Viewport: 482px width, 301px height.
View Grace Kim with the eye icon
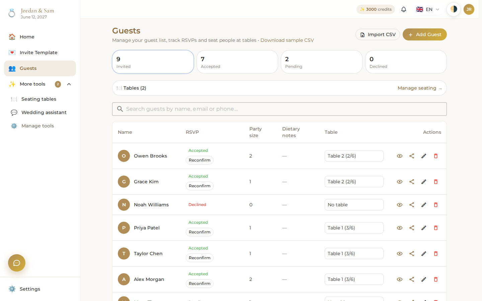400,182
